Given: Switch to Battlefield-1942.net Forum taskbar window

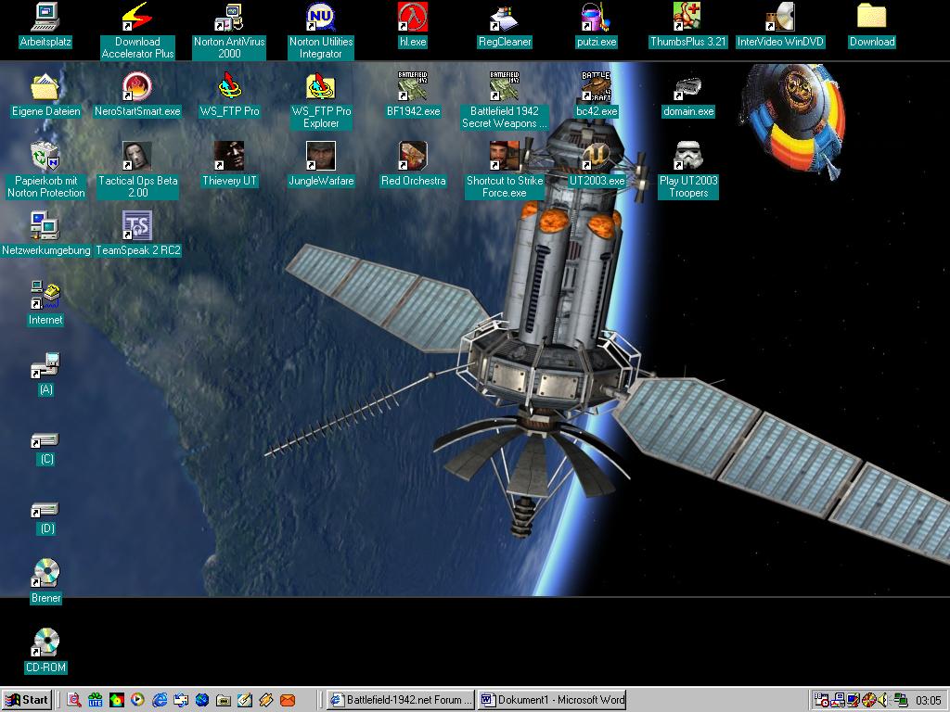Looking at the screenshot, I should pos(401,700).
